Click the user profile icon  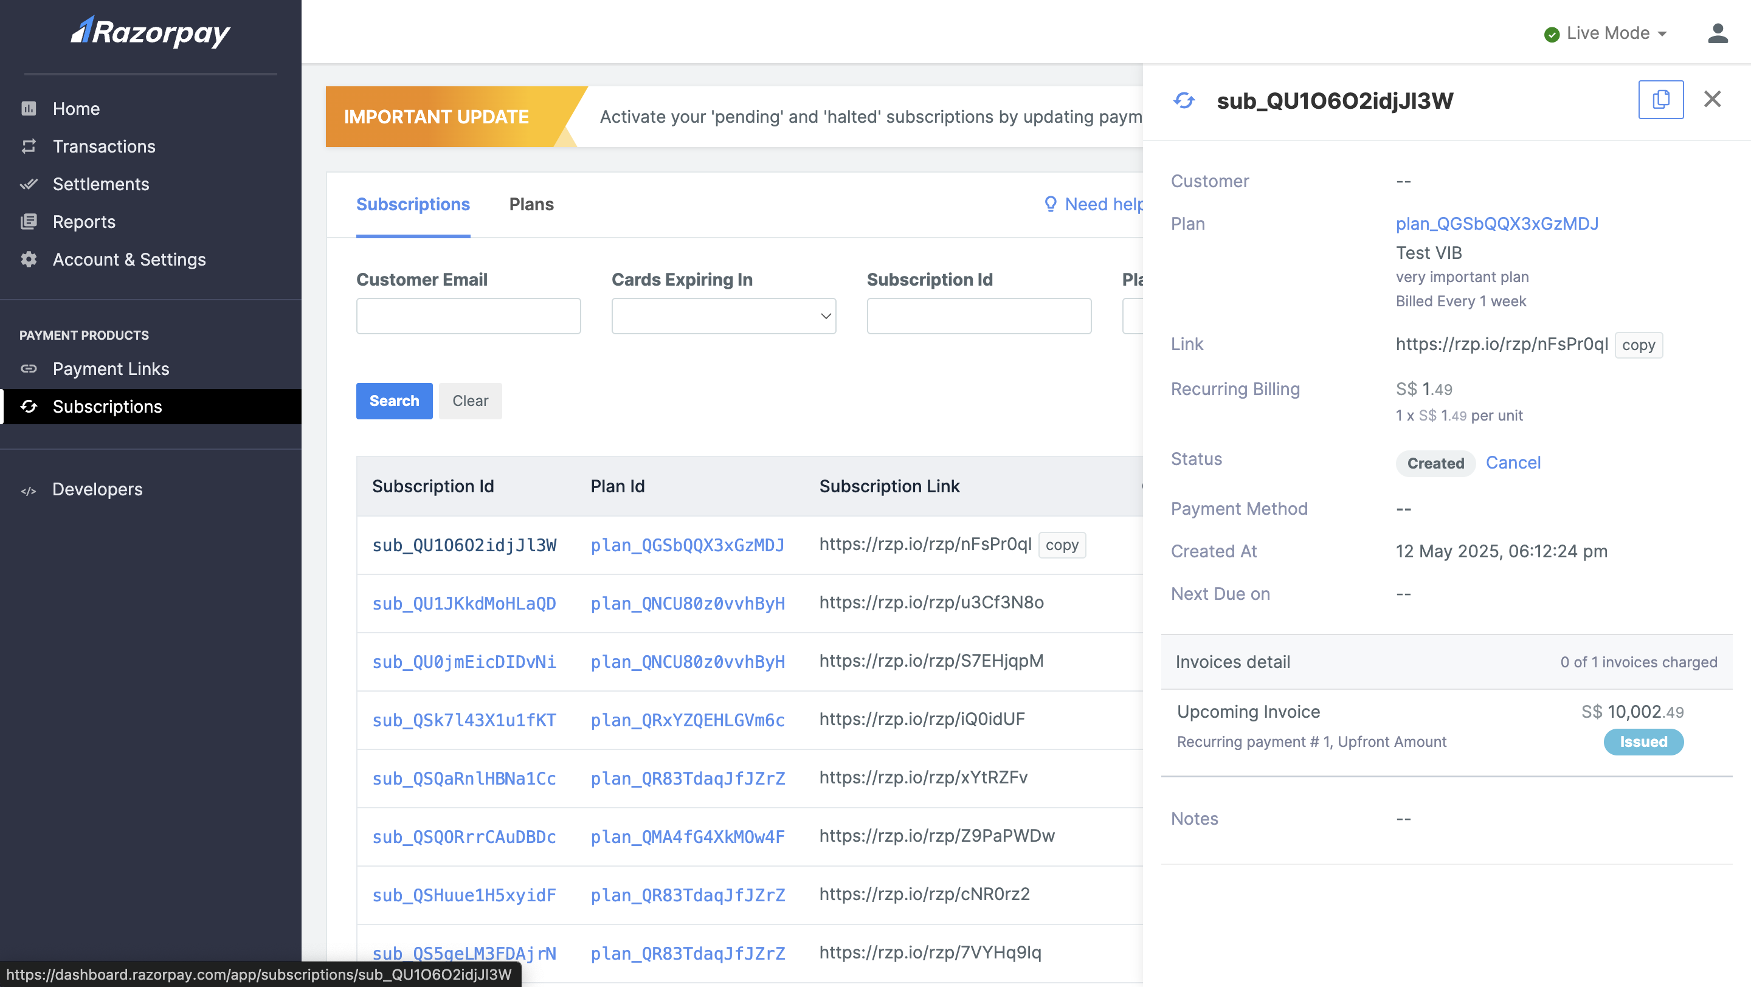(1718, 33)
